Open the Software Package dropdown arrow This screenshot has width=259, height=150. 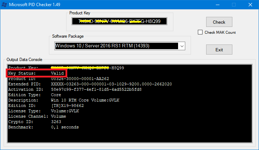(182, 46)
